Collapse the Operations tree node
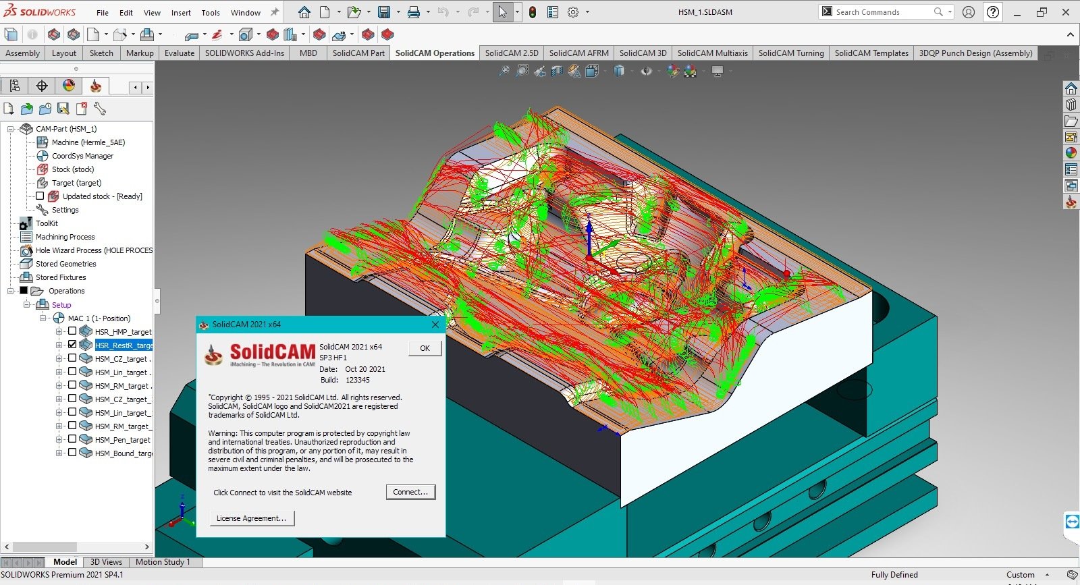The height and width of the screenshot is (585, 1080). (x=11, y=291)
